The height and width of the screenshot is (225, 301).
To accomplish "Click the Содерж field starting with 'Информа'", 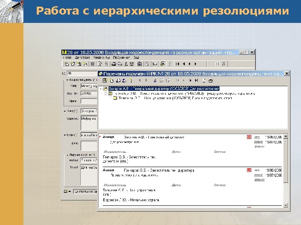I will coord(89,122).
